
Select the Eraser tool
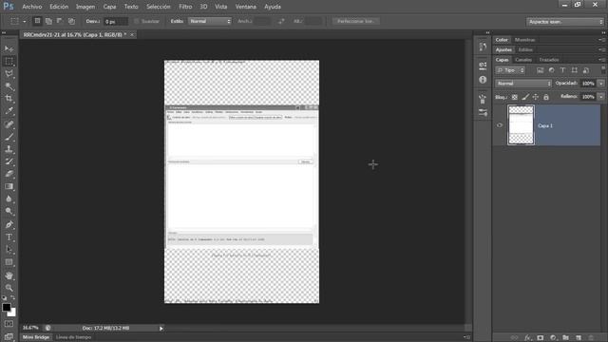(9, 174)
